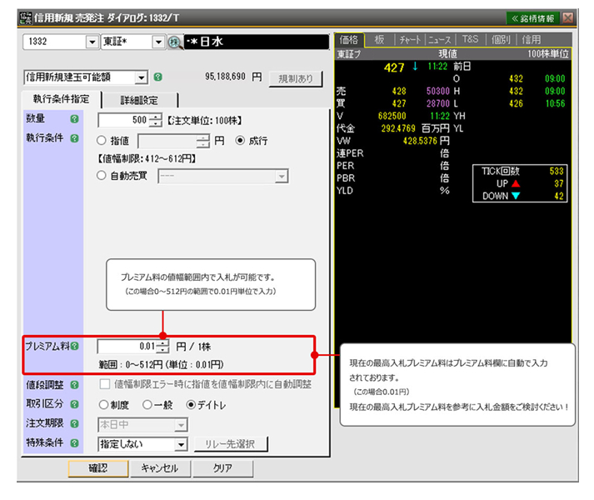This screenshot has width=594, height=500.
Task: Open the 自動売買 strategy dropdown
Action: pyautogui.click(x=281, y=177)
